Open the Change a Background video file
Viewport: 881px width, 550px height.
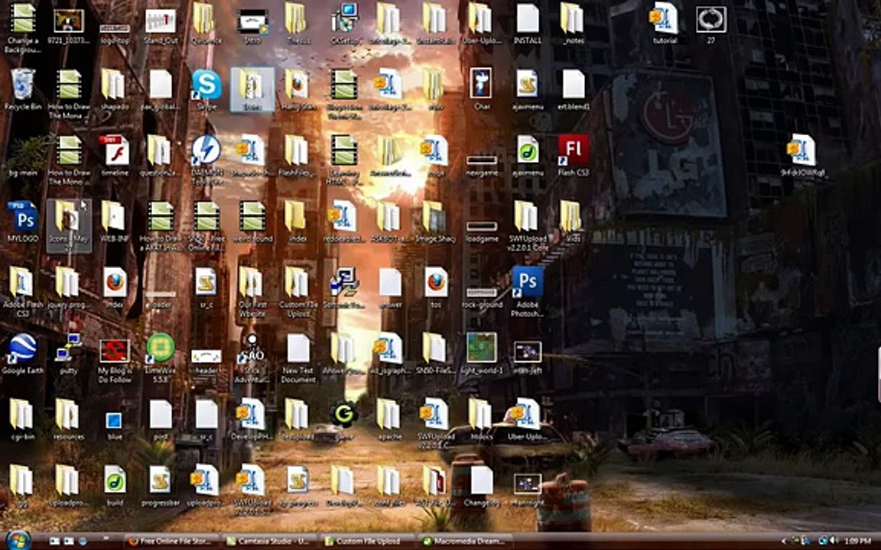coord(22,28)
